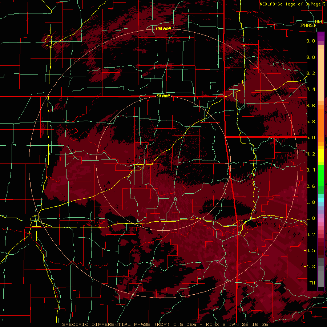The height and width of the screenshot is (327, 327).
Task: Click the 4.2 scale value
Action: tap(311, 154)
